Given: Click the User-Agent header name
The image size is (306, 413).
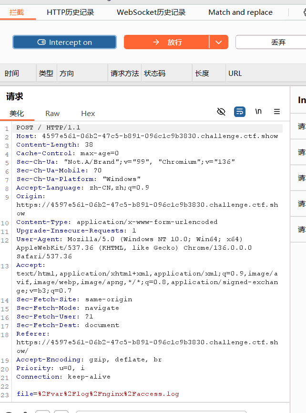Looking at the screenshot, I should coord(40,239).
